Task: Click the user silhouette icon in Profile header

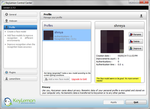Action: tap(141, 16)
